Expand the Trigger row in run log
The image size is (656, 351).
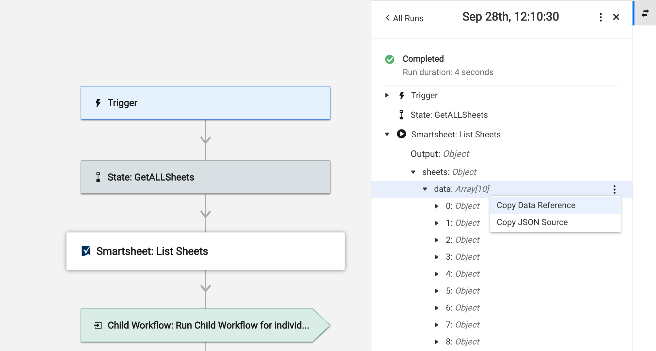[x=387, y=95]
